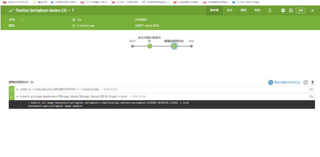The image size is (320, 157).
Task: Switch to the 制品 tab
Action: pos(257,10)
